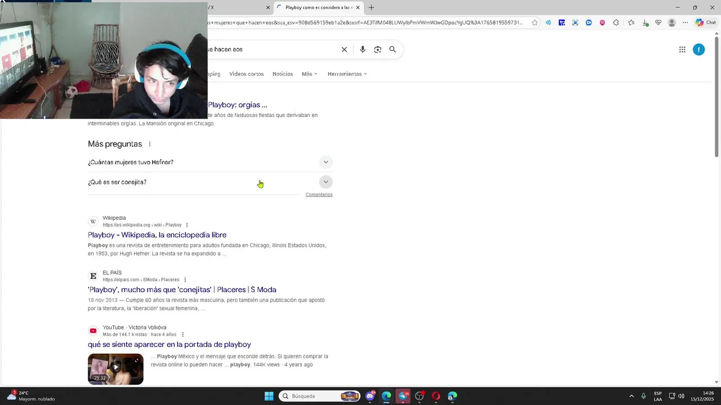Open the Favorites list in Edge
721x405 pixels.
click(631, 22)
